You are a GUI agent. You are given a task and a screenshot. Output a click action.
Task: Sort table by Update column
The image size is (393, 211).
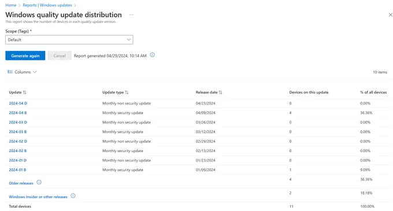point(24,92)
